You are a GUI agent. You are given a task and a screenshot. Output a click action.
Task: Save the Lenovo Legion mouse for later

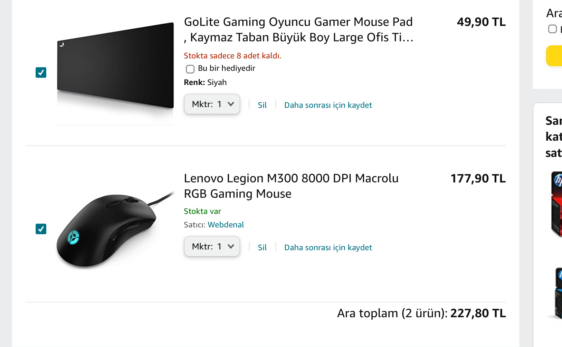328,247
